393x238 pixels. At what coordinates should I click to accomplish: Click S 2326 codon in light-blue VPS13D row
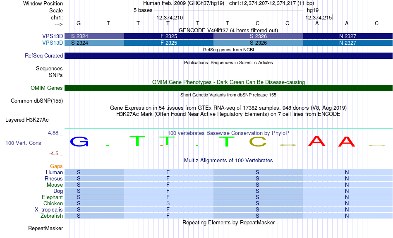258,43
